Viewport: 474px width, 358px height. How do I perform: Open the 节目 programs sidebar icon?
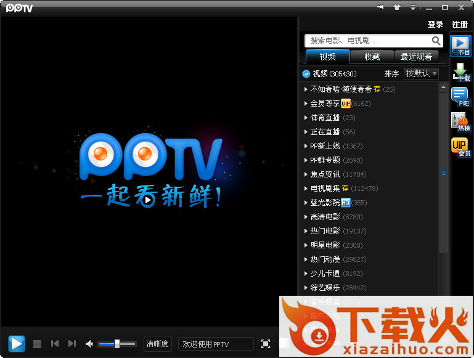coord(460,46)
